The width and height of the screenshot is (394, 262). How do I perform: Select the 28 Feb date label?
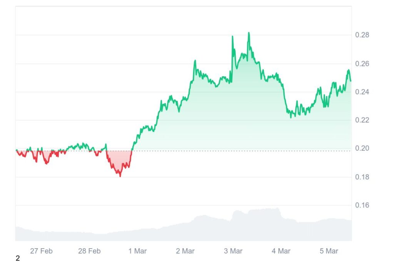89,251
